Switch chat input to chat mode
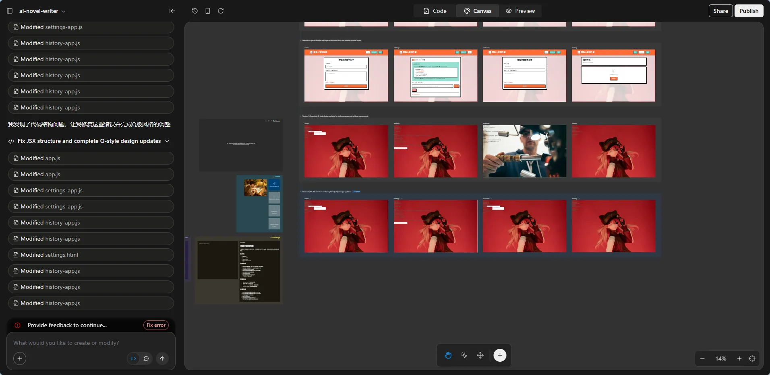 click(x=146, y=359)
